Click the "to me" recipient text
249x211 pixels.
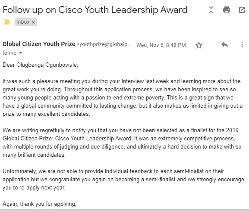point(9,53)
